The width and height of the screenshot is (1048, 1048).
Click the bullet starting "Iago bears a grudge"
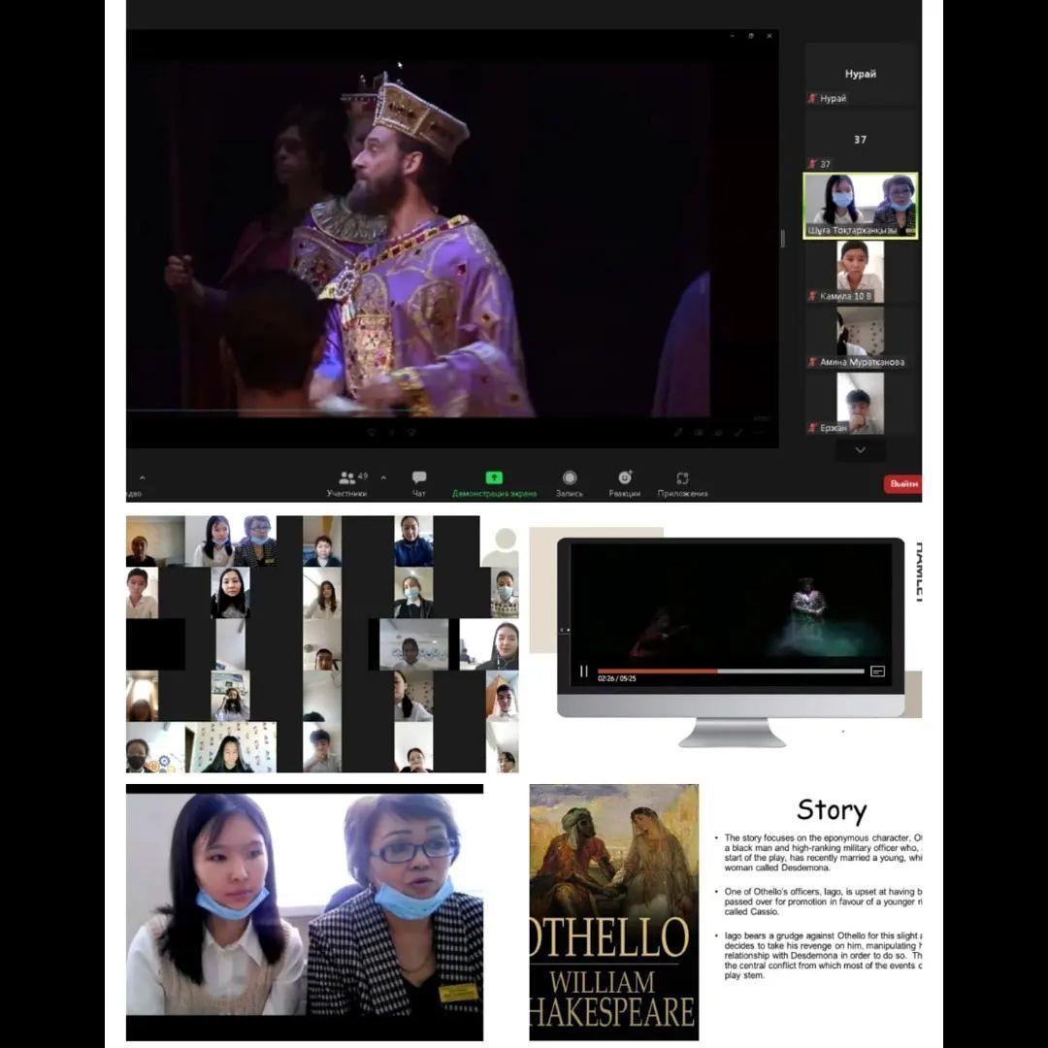pyautogui.click(x=821, y=956)
